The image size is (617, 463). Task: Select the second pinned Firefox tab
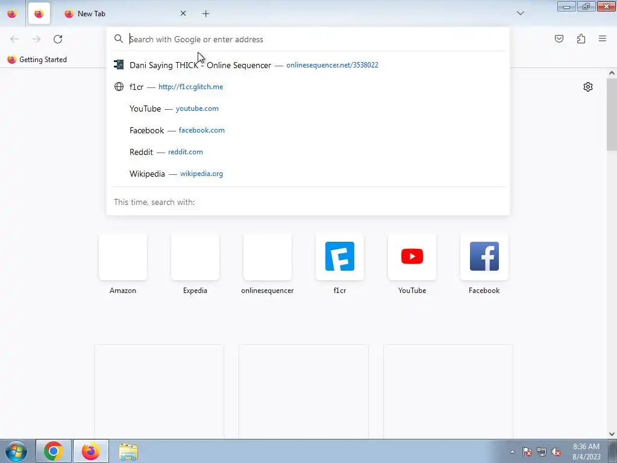point(39,13)
